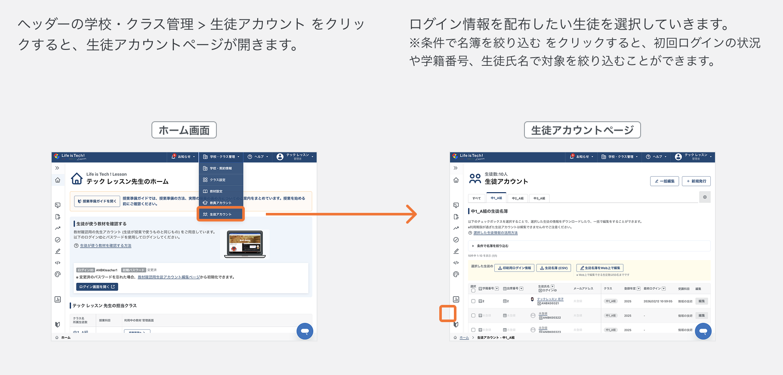Select the pencil sidebar icon on the student account page
The image size is (783, 375).
click(456, 251)
